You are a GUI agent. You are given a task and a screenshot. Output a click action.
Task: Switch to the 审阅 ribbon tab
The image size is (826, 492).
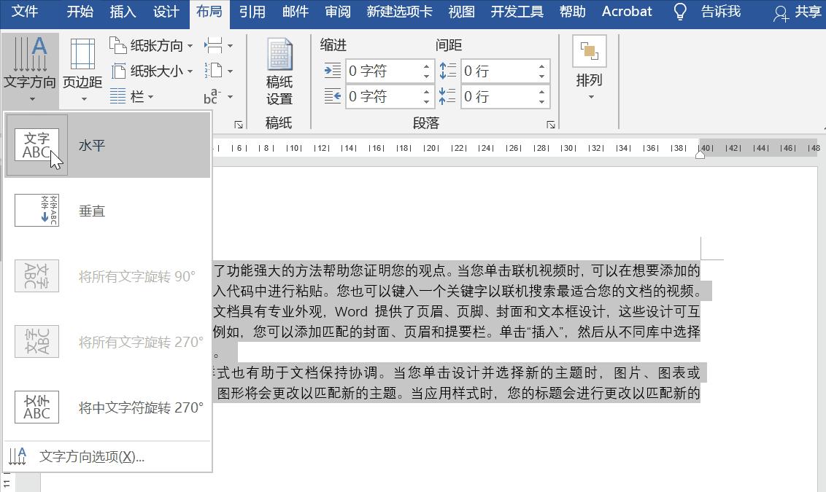pos(337,12)
